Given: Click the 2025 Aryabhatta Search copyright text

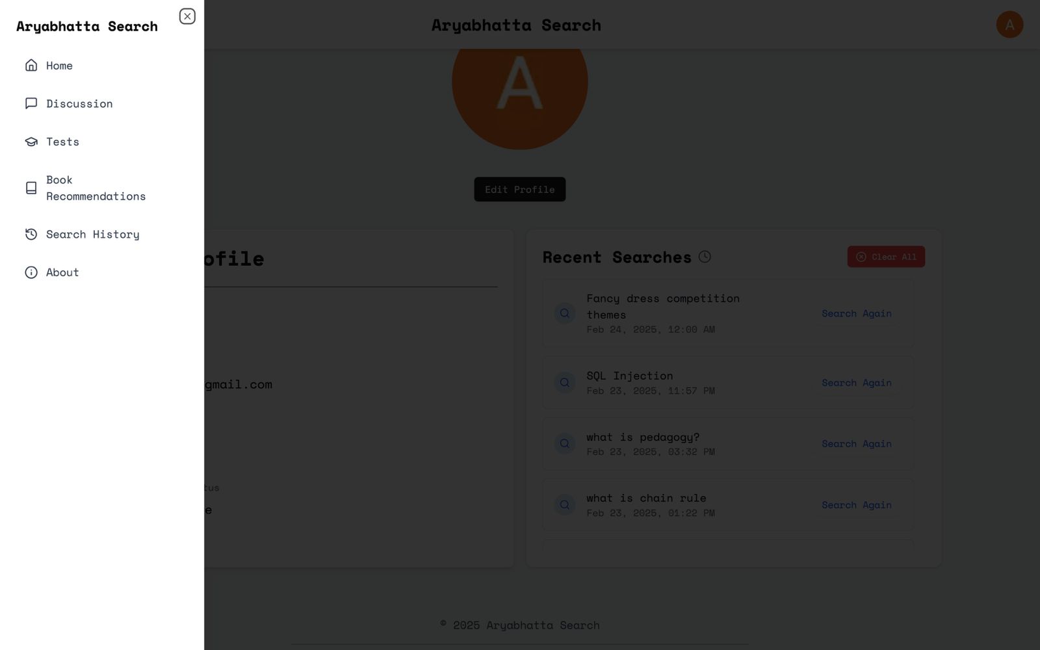Looking at the screenshot, I should 520,625.
